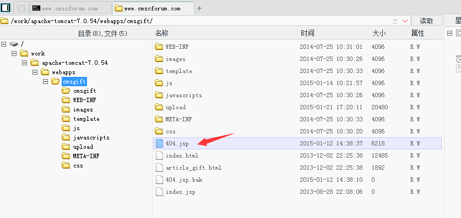Open path history dropdown red chevron
The height and width of the screenshot is (218, 461).
(405, 21)
